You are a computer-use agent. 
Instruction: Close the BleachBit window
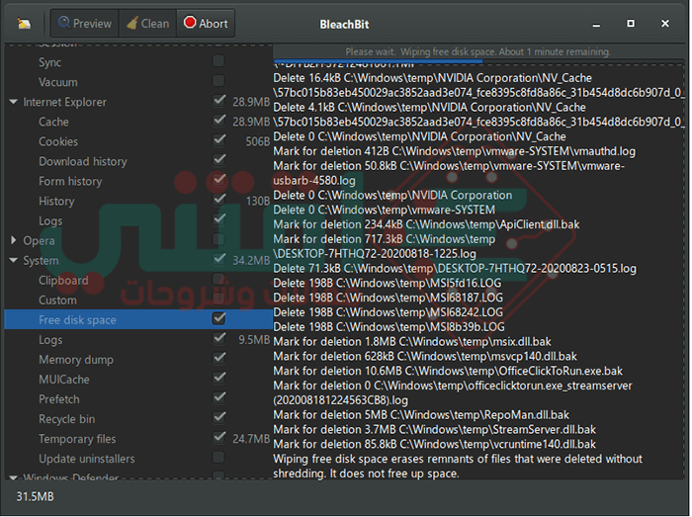(x=665, y=24)
